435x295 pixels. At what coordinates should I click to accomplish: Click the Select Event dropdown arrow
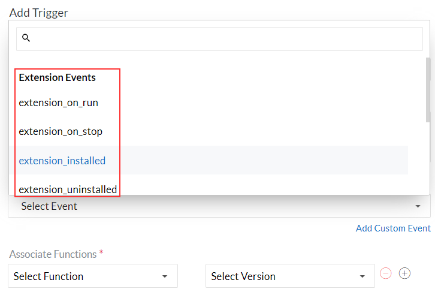[417, 206]
